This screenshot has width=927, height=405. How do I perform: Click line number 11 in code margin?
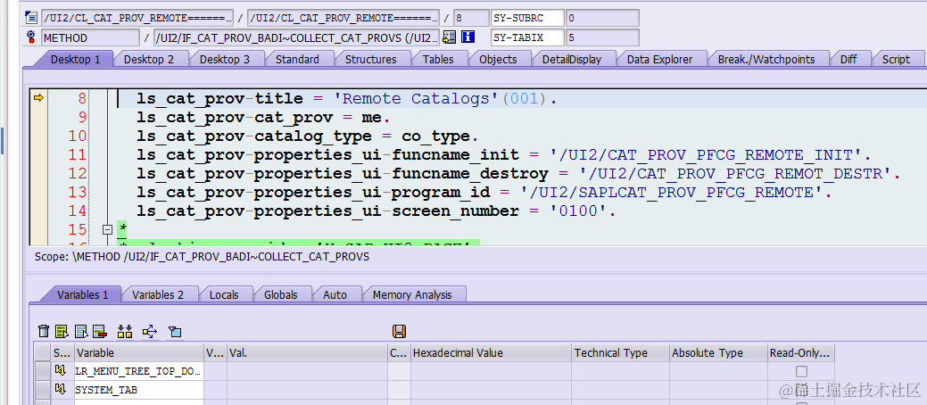(78, 155)
